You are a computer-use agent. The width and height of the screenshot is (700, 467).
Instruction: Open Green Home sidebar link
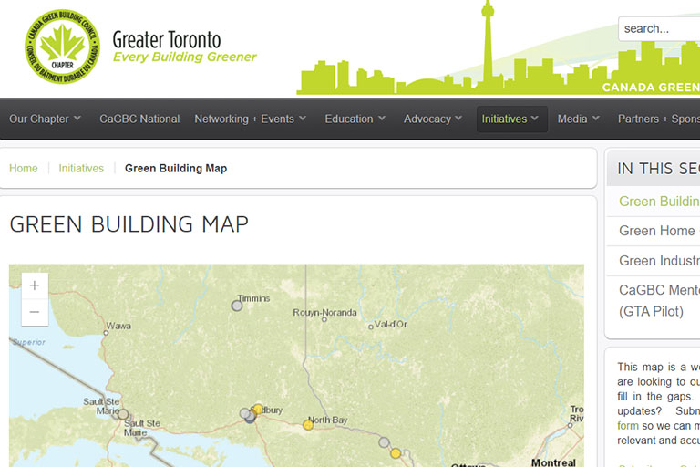click(658, 231)
